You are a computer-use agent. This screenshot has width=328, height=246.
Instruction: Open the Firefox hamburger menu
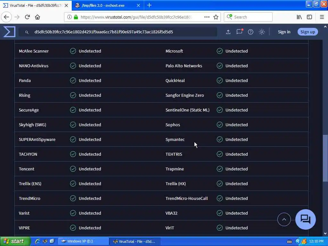pyautogui.click(x=322, y=17)
